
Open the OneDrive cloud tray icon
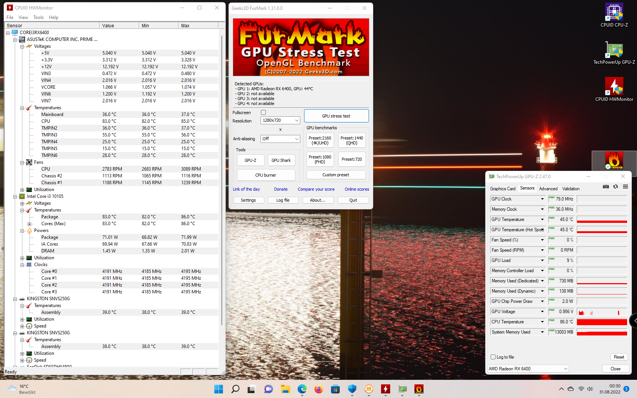pyautogui.click(x=571, y=389)
